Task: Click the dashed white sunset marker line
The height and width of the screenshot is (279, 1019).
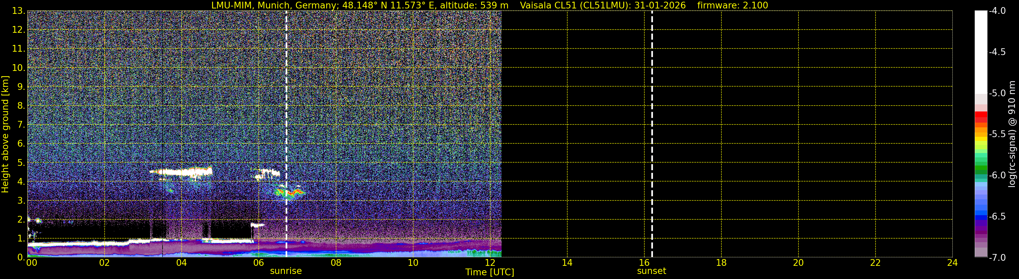Action: click(x=652, y=134)
